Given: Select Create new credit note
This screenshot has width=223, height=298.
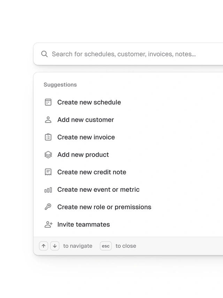Looking at the screenshot, I should click(x=92, y=172).
